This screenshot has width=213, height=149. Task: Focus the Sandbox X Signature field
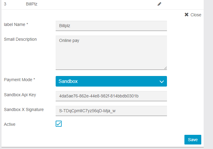tap(111, 111)
